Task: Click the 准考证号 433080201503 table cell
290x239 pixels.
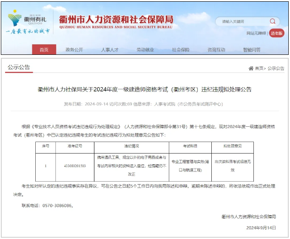Action: pyautogui.click(x=74, y=165)
